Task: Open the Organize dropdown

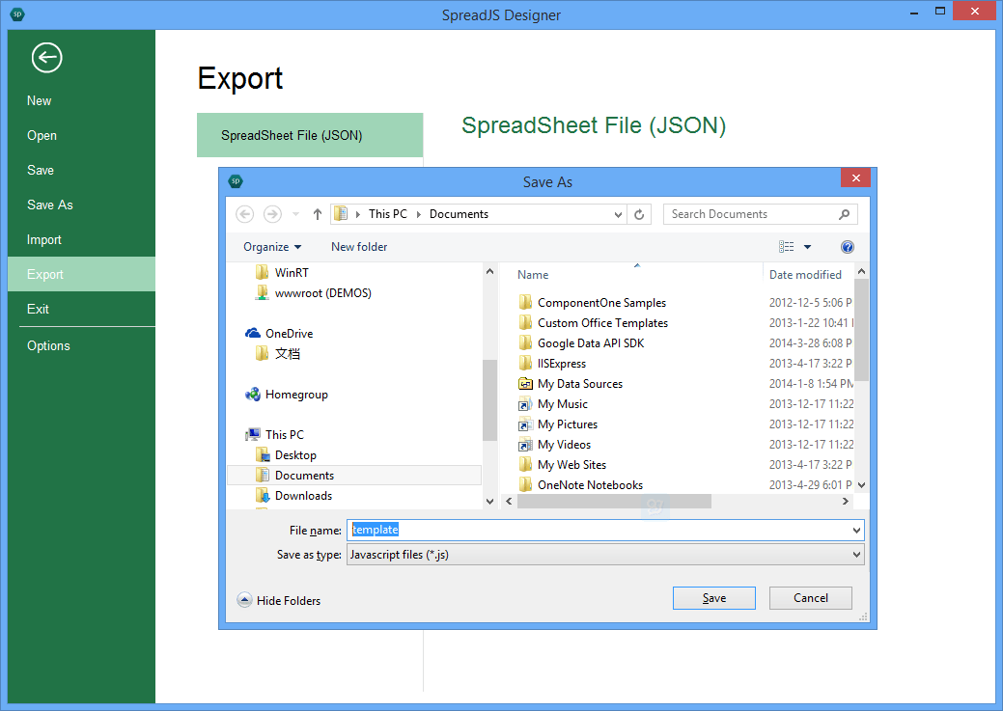Action: tap(272, 246)
